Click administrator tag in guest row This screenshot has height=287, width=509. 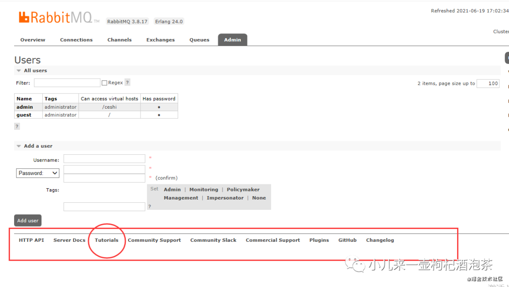click(60, 115)
